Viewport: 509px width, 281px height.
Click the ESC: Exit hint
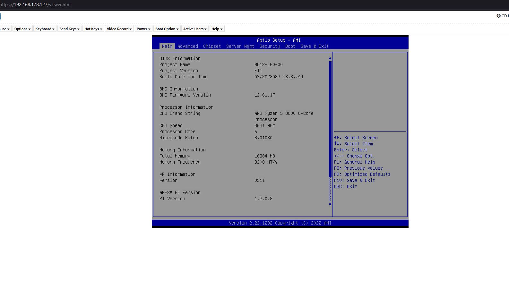pyautogui.click(x=346, y=186)
